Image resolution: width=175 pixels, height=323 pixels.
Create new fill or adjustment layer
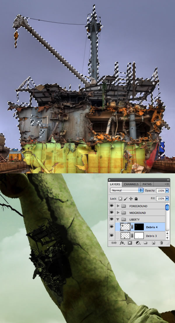coord(138,243)
